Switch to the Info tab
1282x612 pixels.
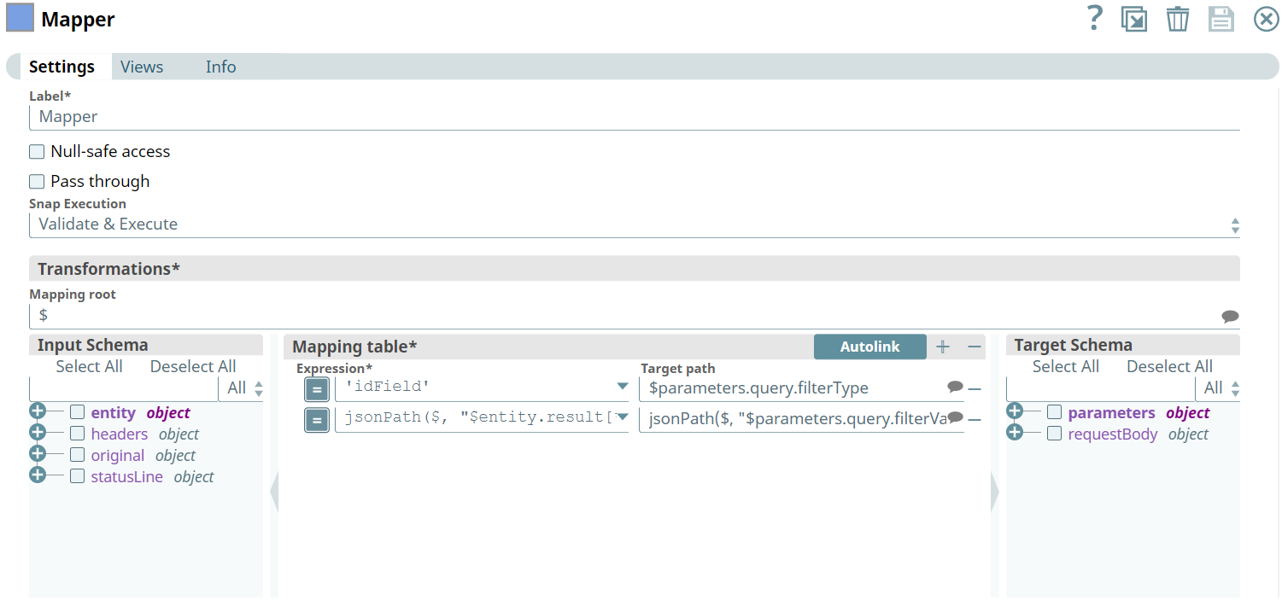coord(220,67)
